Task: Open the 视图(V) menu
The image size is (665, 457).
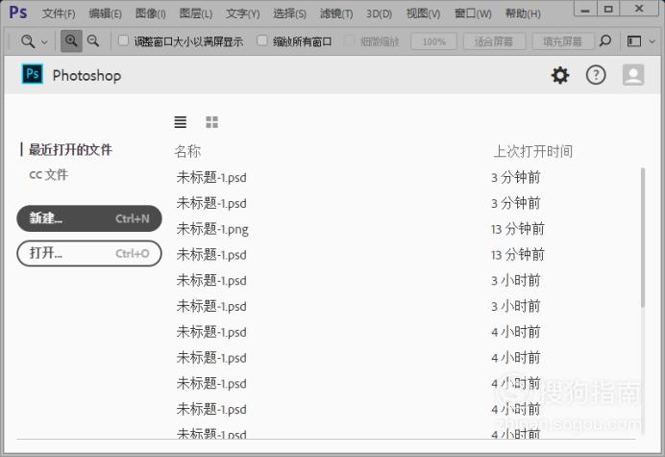Action: coord(423,13)
